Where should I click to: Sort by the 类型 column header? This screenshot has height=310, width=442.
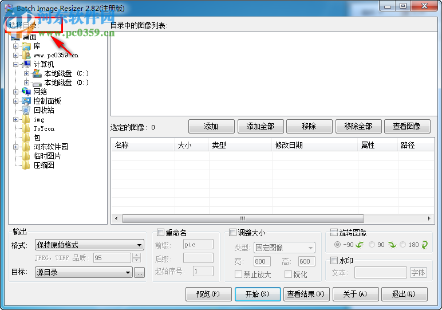(240, 146)
